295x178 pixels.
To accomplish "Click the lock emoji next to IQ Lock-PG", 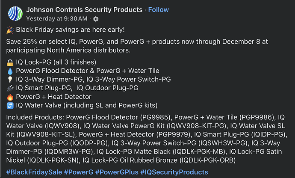I will [10, 62].
